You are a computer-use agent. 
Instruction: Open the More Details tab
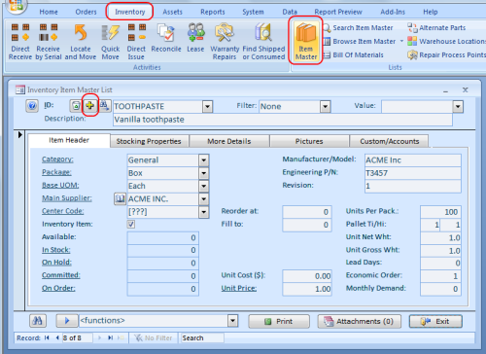(229, 141)
